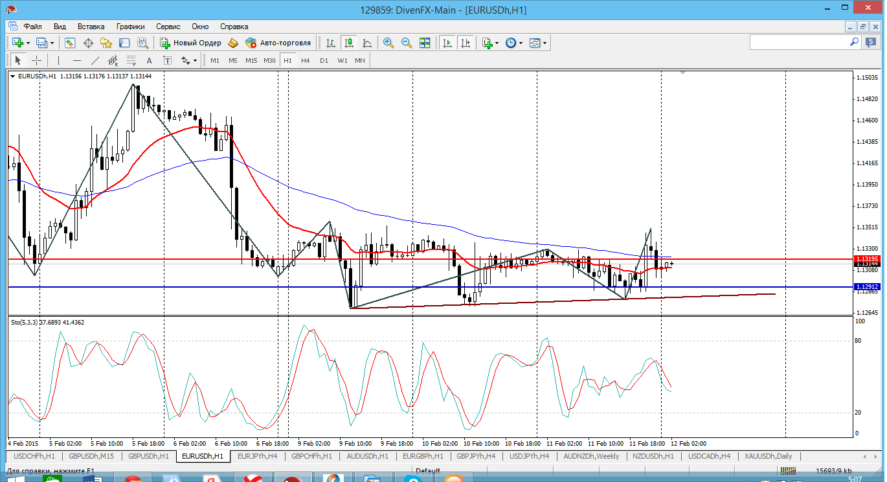Pick the horizontal line drawing tool
Viewport: 887px width, 482px height.
click(77, 60)
